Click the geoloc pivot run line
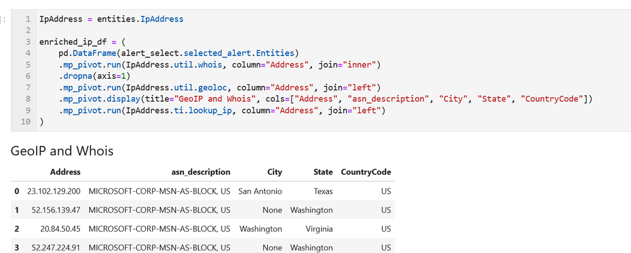631x253 pixels. (x=219, y=87)
